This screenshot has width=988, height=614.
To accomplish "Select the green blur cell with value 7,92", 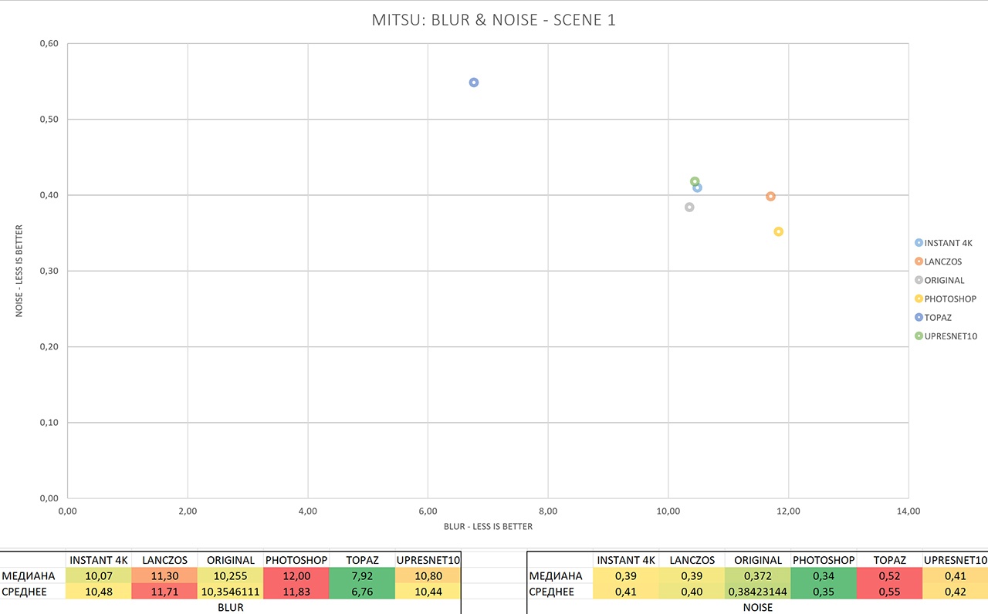I will point(362,575).
